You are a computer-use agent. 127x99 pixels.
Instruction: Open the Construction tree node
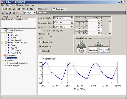pos(12,55)
